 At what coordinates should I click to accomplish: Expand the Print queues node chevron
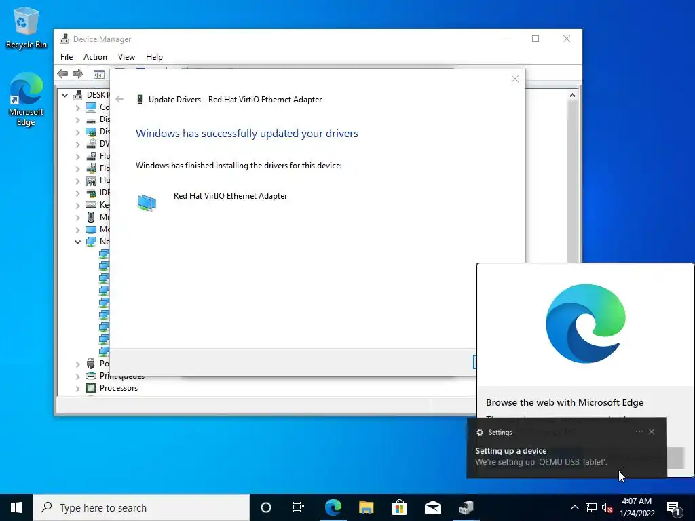(77, 376)
